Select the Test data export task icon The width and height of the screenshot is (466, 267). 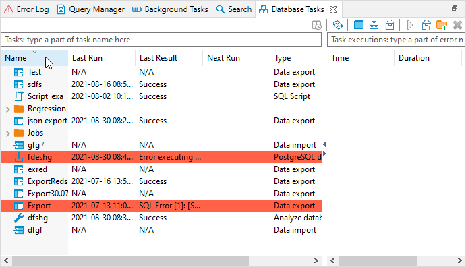[x=19, y=72]
